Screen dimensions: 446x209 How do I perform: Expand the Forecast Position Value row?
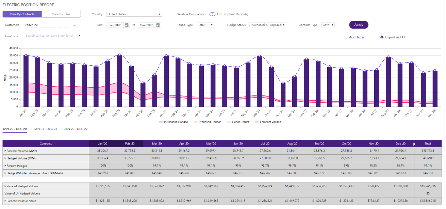(5, 201)
